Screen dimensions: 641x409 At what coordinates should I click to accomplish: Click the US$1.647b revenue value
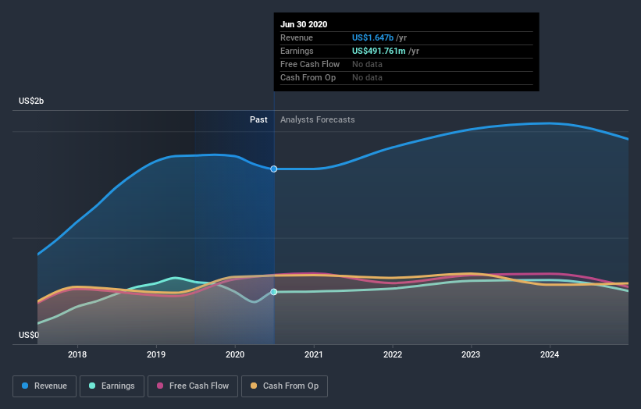pos(373,37)
